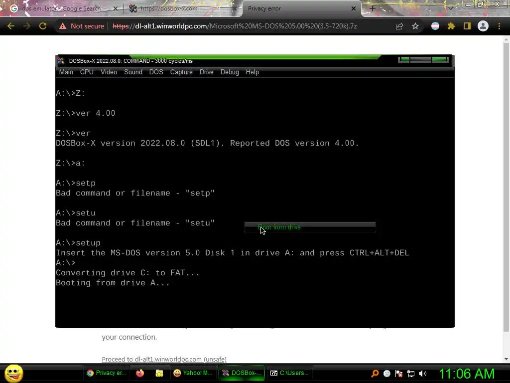
Task: Go back in Chrome
Action: point(11,26)
